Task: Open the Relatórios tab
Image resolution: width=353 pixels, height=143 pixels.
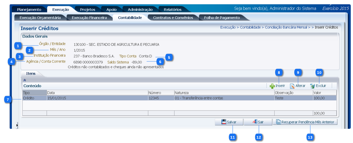Action: 172,9
